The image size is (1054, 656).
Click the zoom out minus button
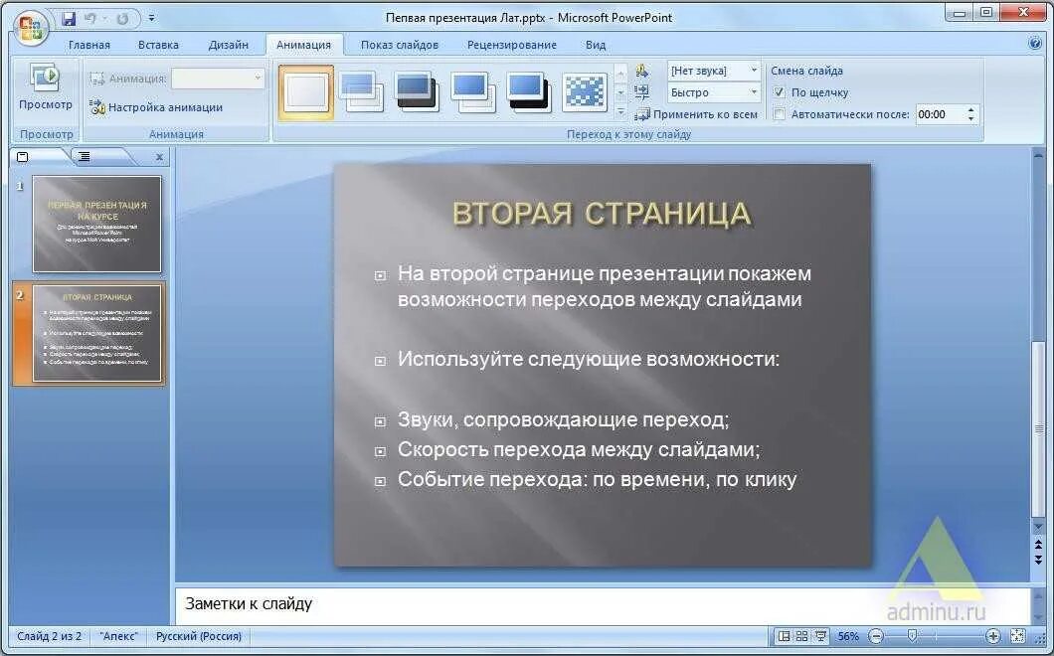pos(876,636)
